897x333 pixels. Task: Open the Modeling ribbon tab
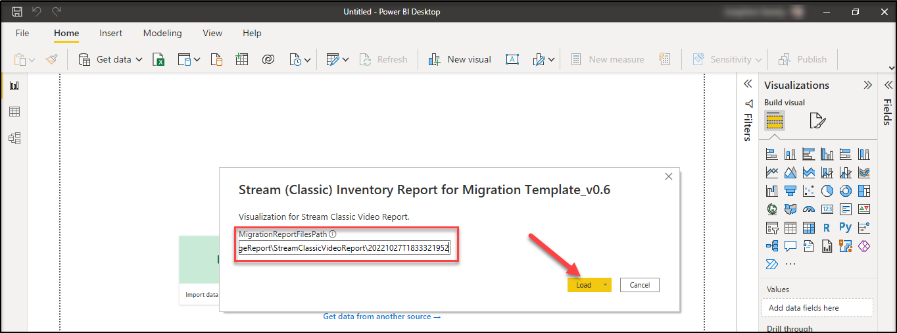(x=162, y=33)
